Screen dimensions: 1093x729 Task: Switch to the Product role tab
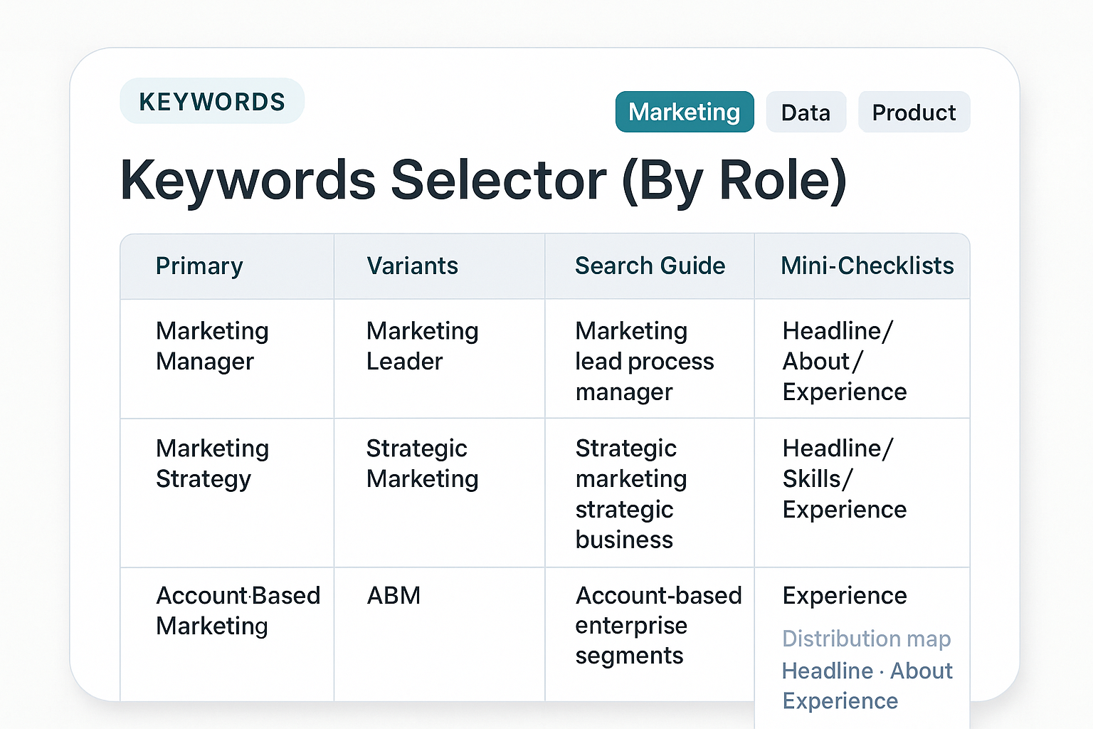click(914, 112)
